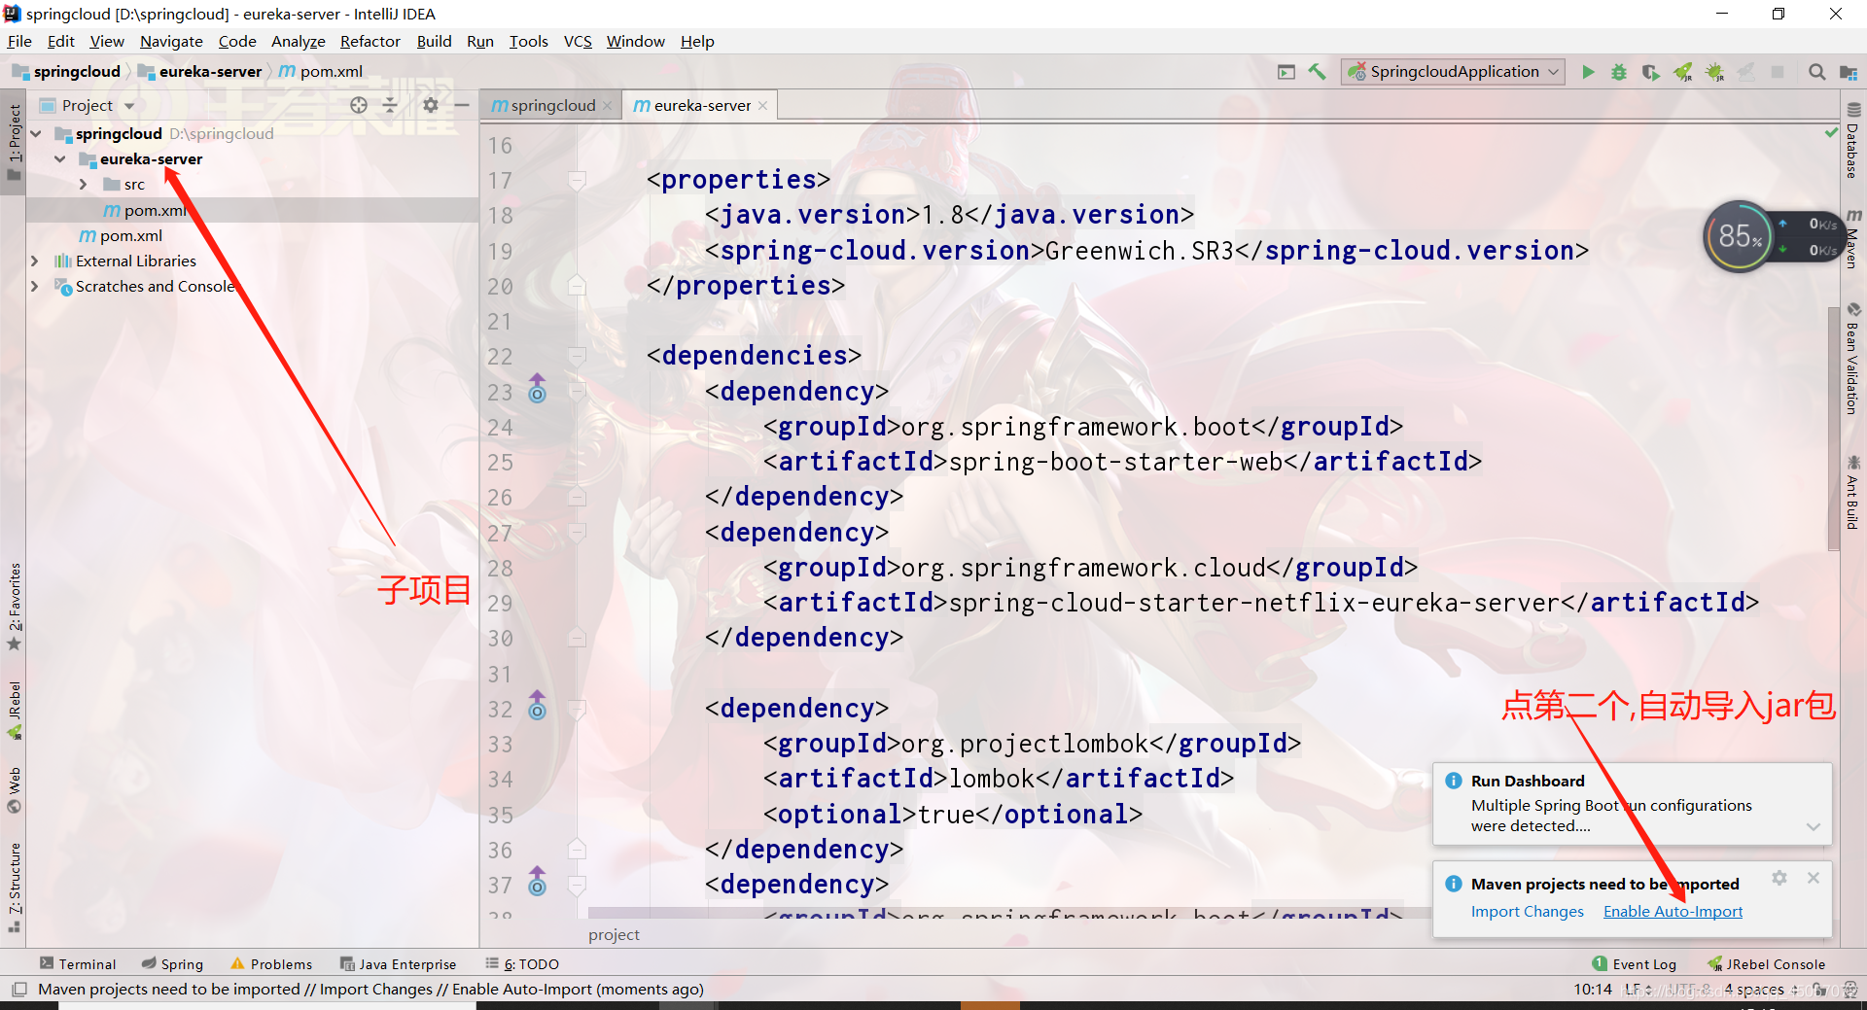Toggle the 1: Project side tab
1867x1010 pixels.
click(x=15, y=142)
